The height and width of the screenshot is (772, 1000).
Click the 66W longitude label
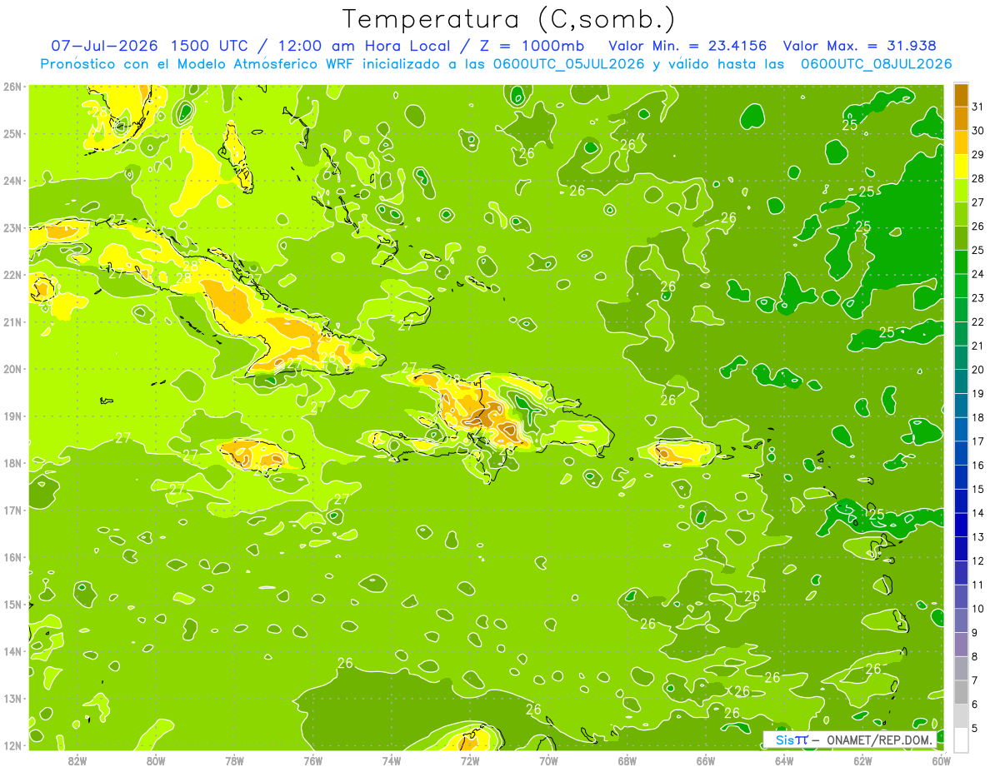706,760
